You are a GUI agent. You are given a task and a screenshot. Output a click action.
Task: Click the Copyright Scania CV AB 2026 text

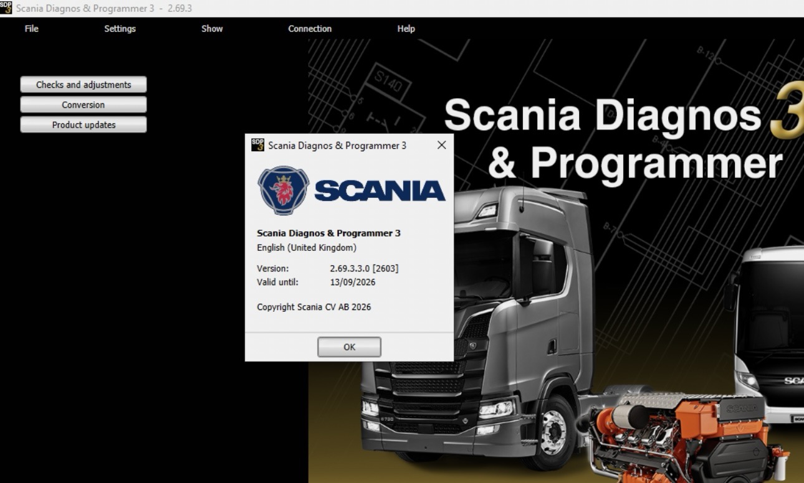click(313, 307)
